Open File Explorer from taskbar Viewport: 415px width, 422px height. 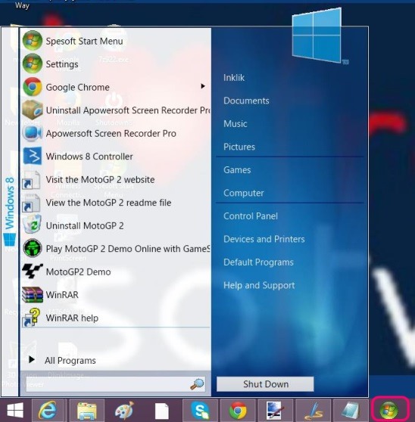click(86, 411)
